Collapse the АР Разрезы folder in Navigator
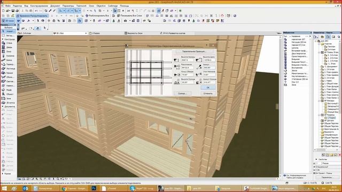 click(x=318, y=115)
